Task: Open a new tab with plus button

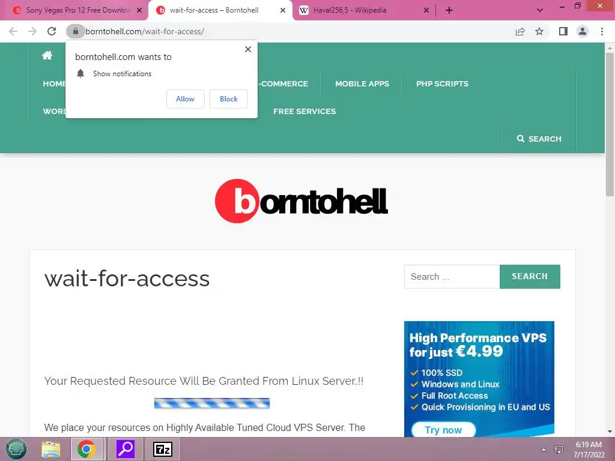Action: click(449, 11)
